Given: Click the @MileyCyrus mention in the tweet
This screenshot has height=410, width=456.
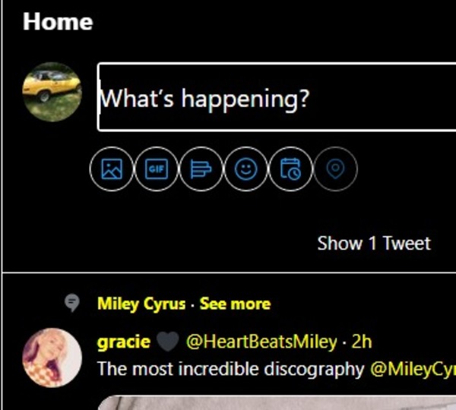Looking at the screenshot, I should pos(413,370).
